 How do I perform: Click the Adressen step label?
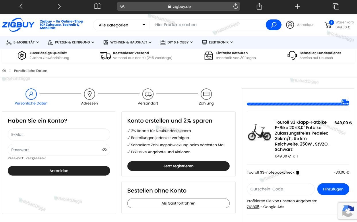pos(90,103)
